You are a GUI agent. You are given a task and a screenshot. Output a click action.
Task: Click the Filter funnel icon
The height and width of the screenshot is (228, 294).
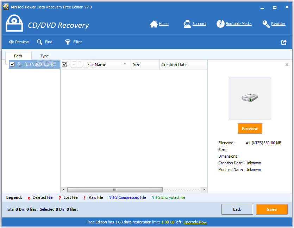click(x=68, y=42)
